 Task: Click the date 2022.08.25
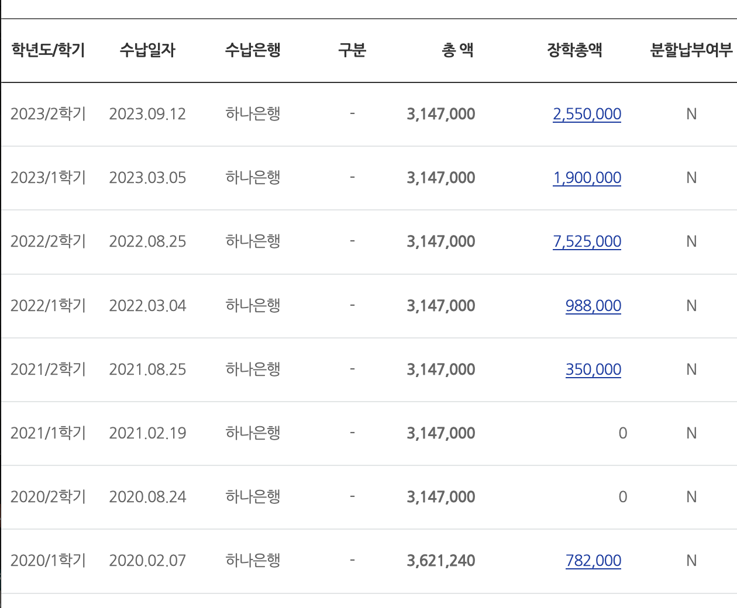[x=147, y=241]
